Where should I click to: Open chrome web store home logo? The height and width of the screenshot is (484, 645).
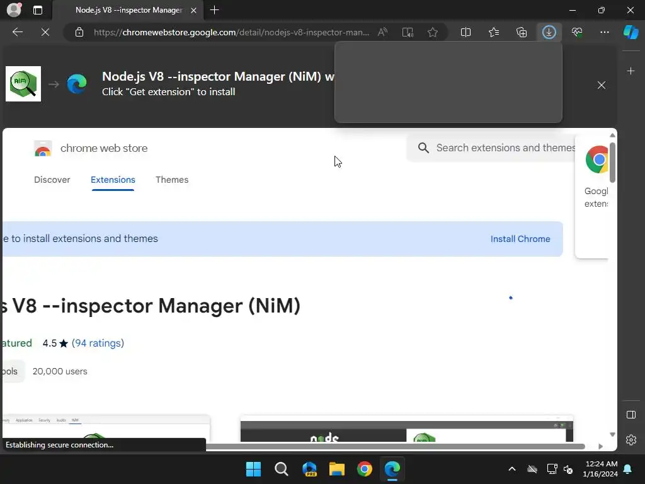pos(43,148)
